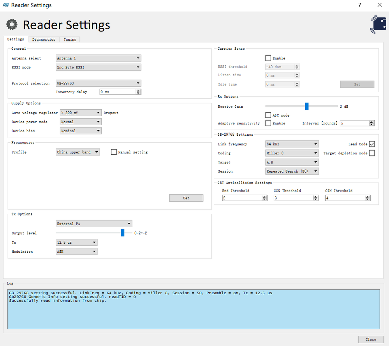
Task: Open the Target dropdown
Action: point(292,162)
